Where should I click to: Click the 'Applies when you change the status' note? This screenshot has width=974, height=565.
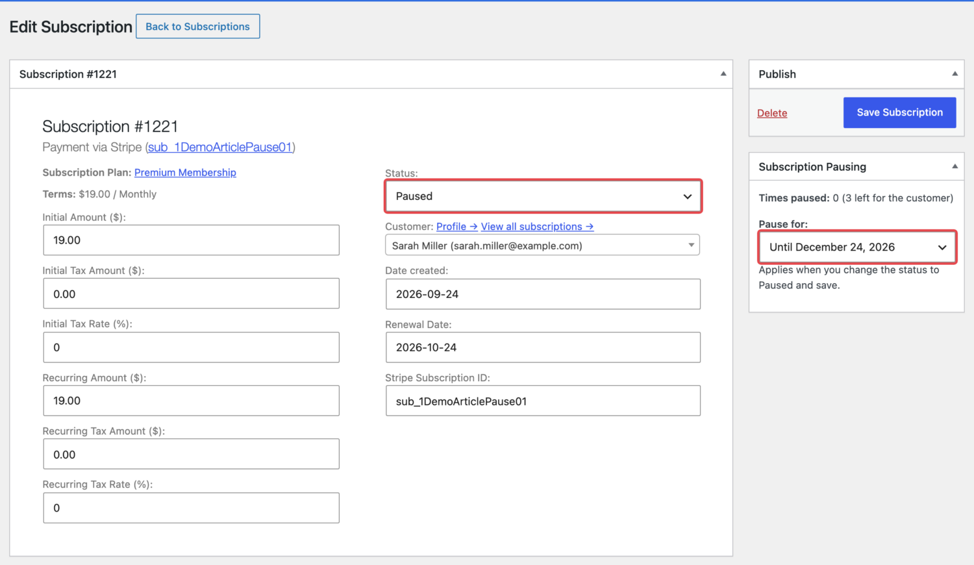pyautogui.click(x=849, y=277)
